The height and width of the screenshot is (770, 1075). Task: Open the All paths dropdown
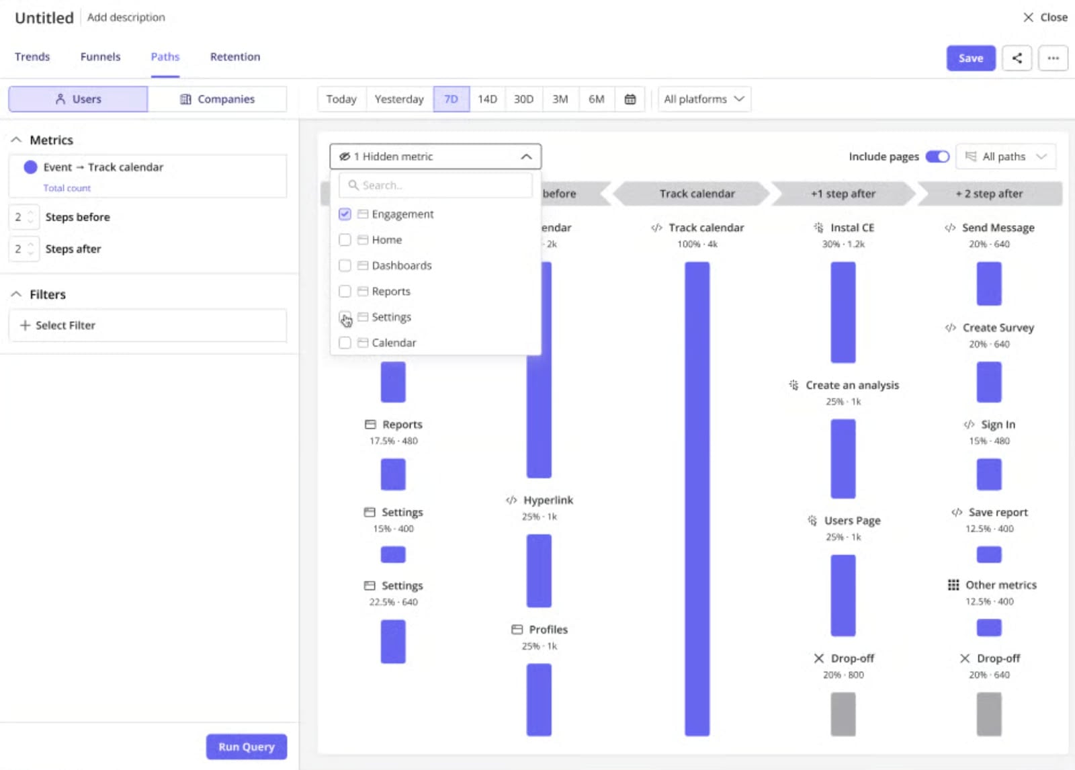[x=1006, y=157]
